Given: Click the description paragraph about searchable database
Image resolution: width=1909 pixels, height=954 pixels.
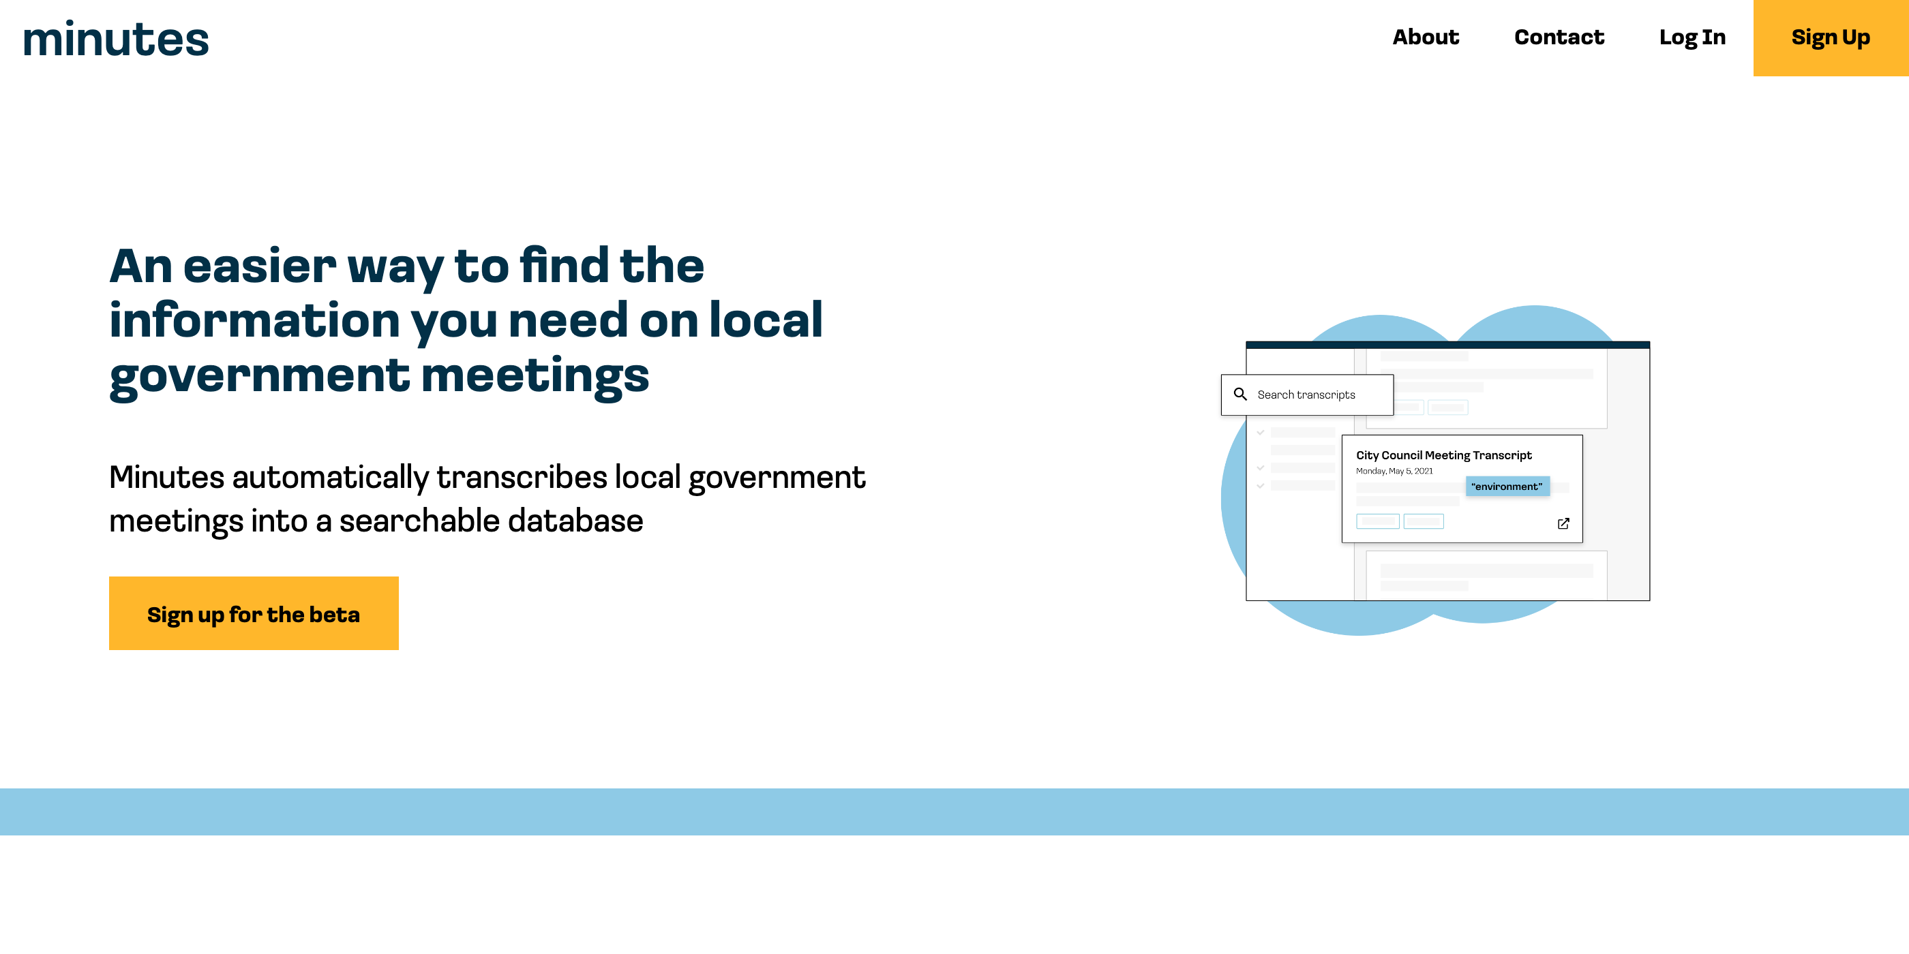Looking at the screenshot, I should pyautogui.click(x=487, y=499).
